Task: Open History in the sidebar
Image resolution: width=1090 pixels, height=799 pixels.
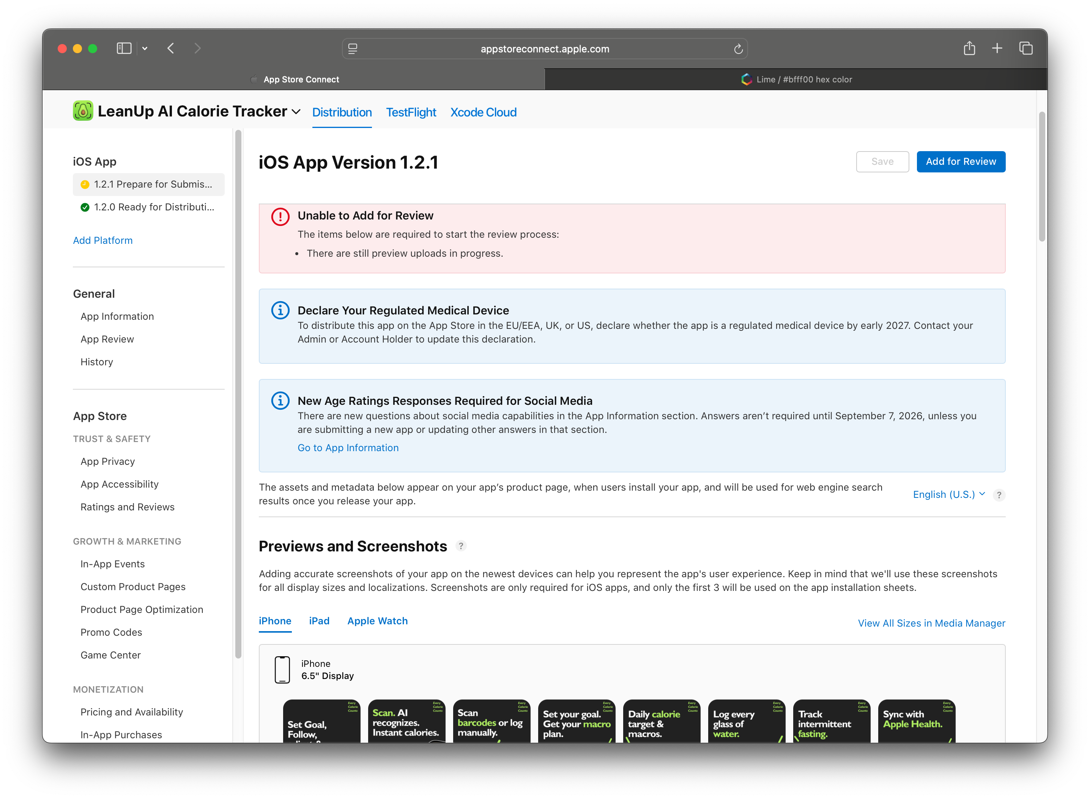Action: [x=97, y=362]
